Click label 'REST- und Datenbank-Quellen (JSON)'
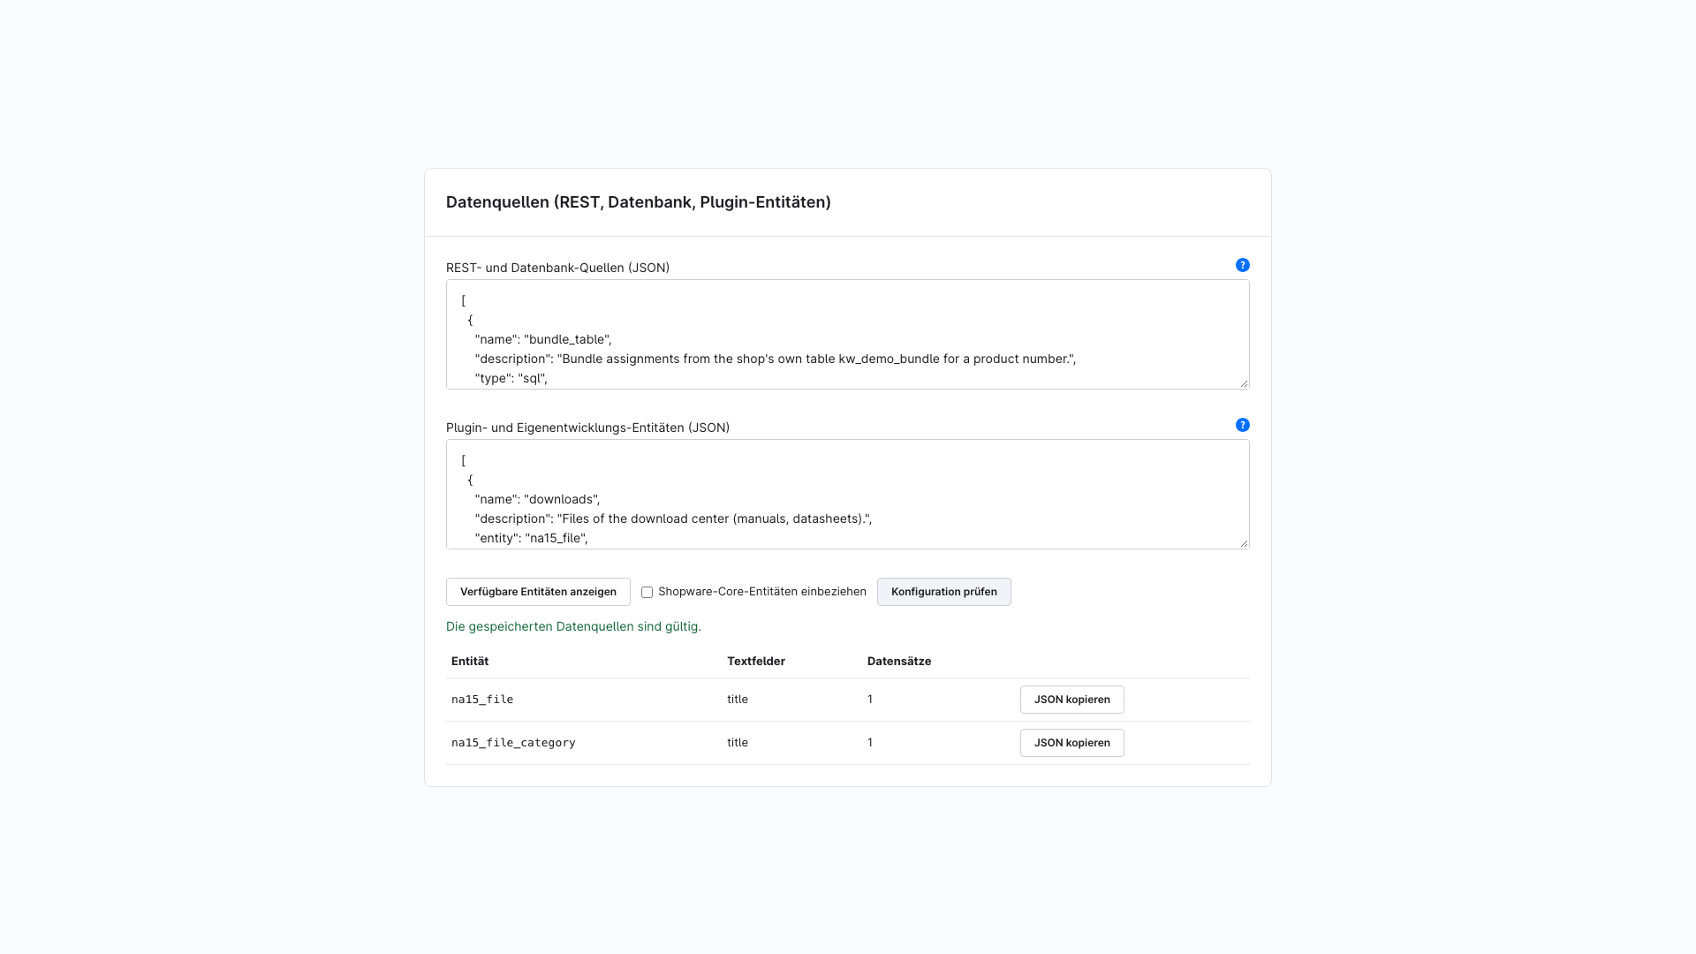The height and width of the screenshot is (954, 1696). coord(557,268)
